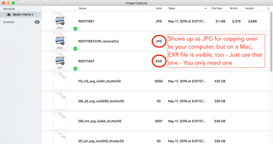
Task: Click date of i07_p4_avg_iso3200_shutter02 row
Action: 187,141
